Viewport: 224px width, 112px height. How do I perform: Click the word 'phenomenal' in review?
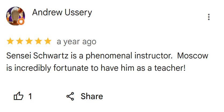click(x=109, y=56)
